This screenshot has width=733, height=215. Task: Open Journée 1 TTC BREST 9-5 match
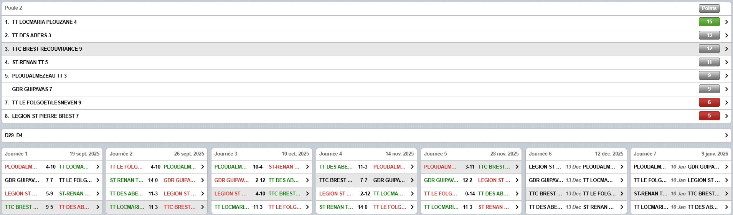[52, 207]
